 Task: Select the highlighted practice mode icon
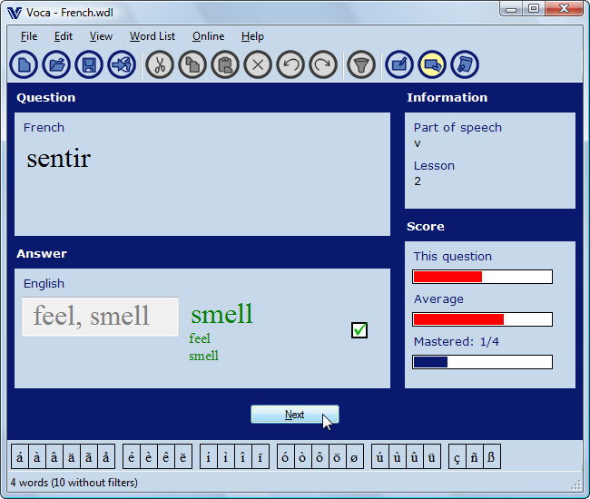pyautogui.click(x=432, y=64)
